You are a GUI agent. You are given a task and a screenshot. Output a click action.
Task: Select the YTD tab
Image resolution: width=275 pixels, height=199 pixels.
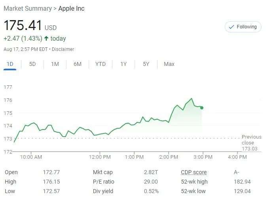tap(101, 64)
